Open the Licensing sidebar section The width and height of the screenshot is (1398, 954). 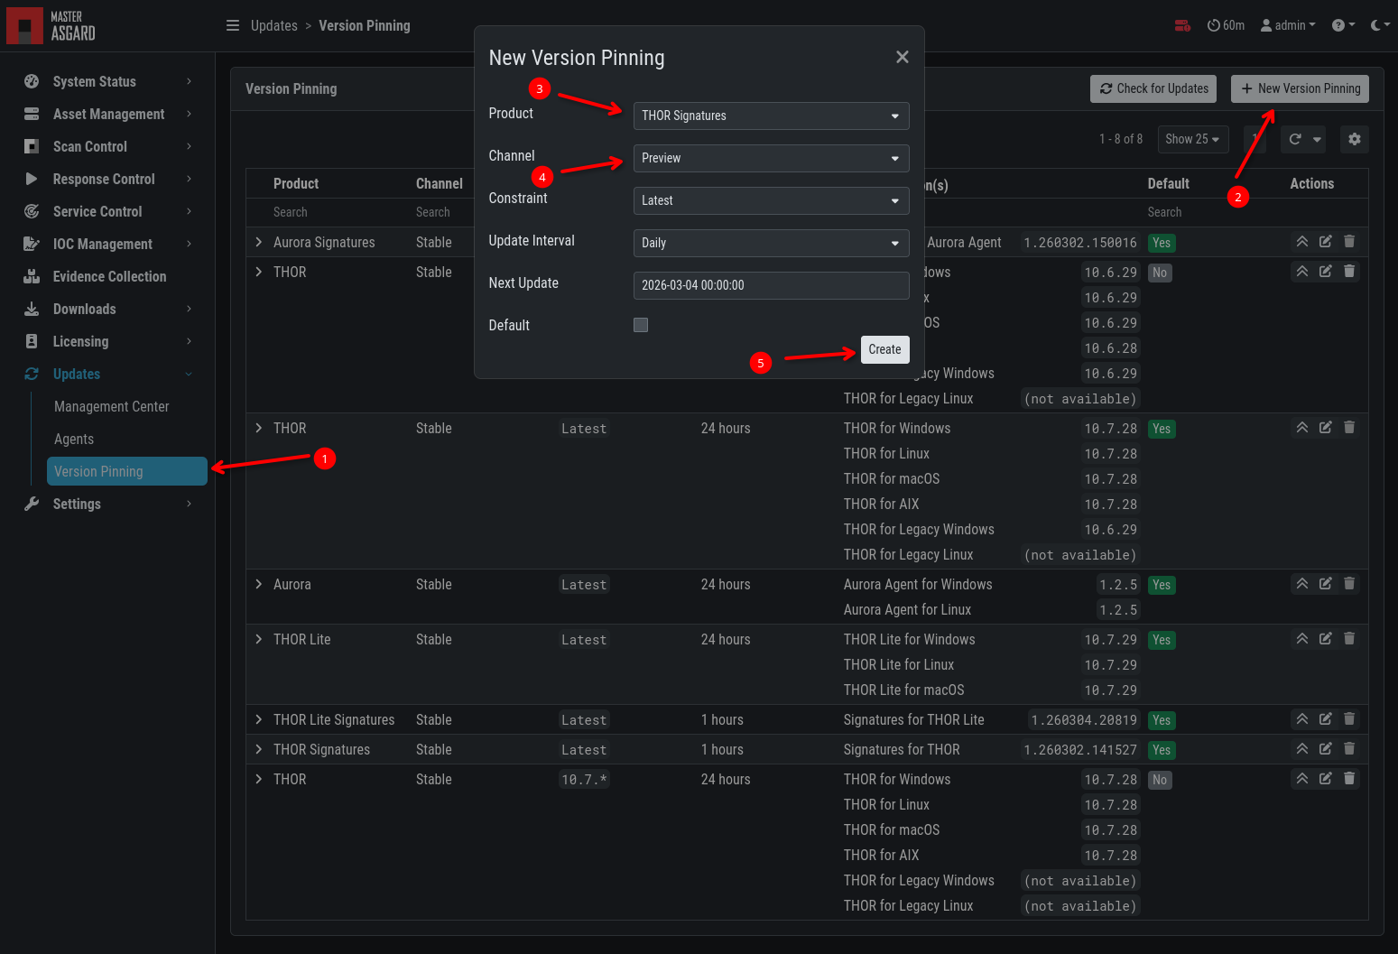[x=107, y=341]
